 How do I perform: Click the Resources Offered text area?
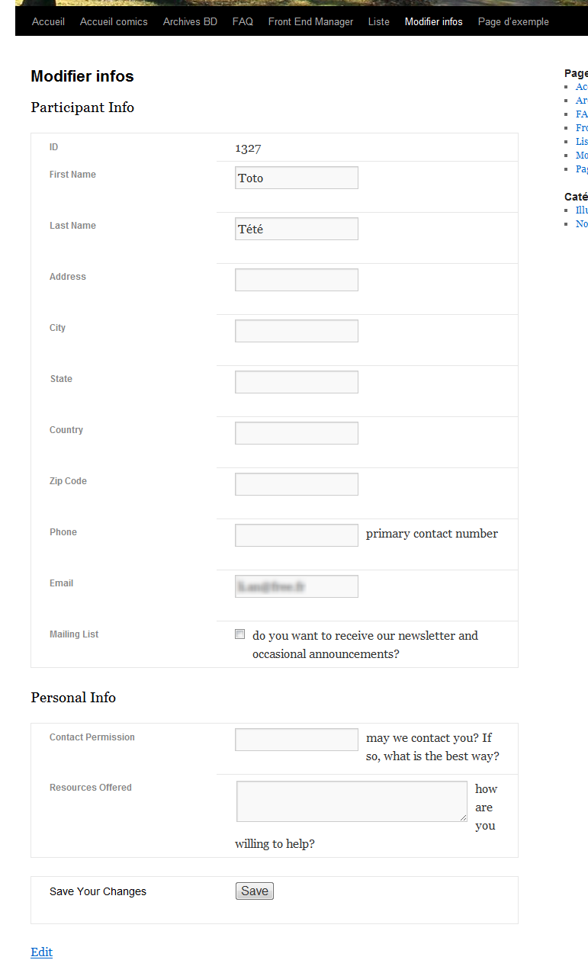[352, 801]
